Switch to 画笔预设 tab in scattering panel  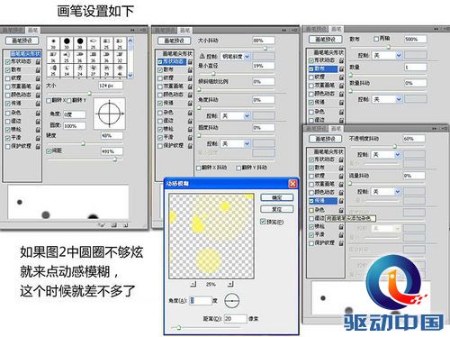point(316,29)
